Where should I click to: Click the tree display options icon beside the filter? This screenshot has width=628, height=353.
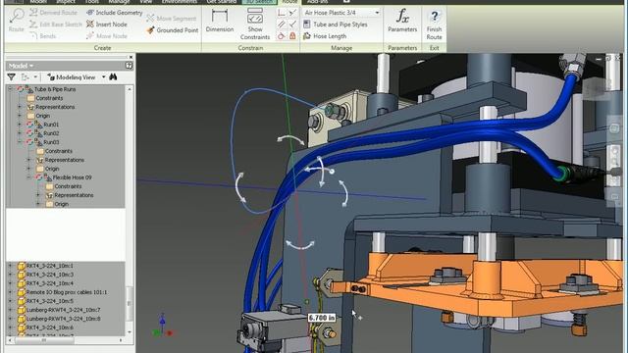pos(26,76)
